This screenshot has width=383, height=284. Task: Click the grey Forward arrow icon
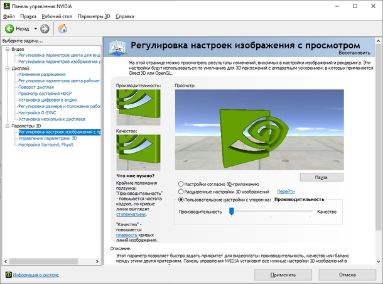pos(45,29)
